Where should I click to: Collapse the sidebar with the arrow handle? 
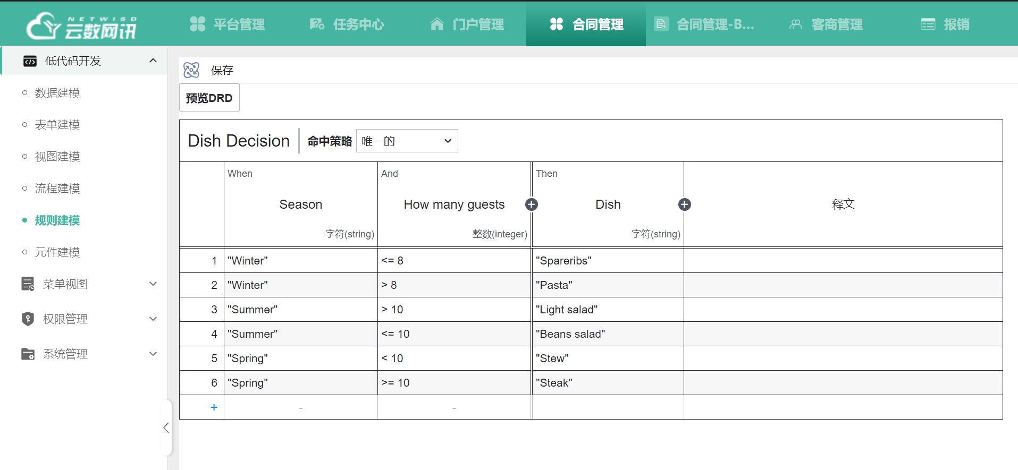point(166,428)
